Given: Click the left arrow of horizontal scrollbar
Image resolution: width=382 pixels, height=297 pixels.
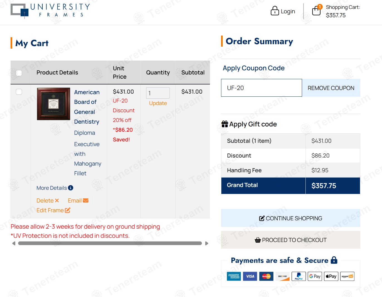Looking at the screenshot, I should [x=14, y=243].
